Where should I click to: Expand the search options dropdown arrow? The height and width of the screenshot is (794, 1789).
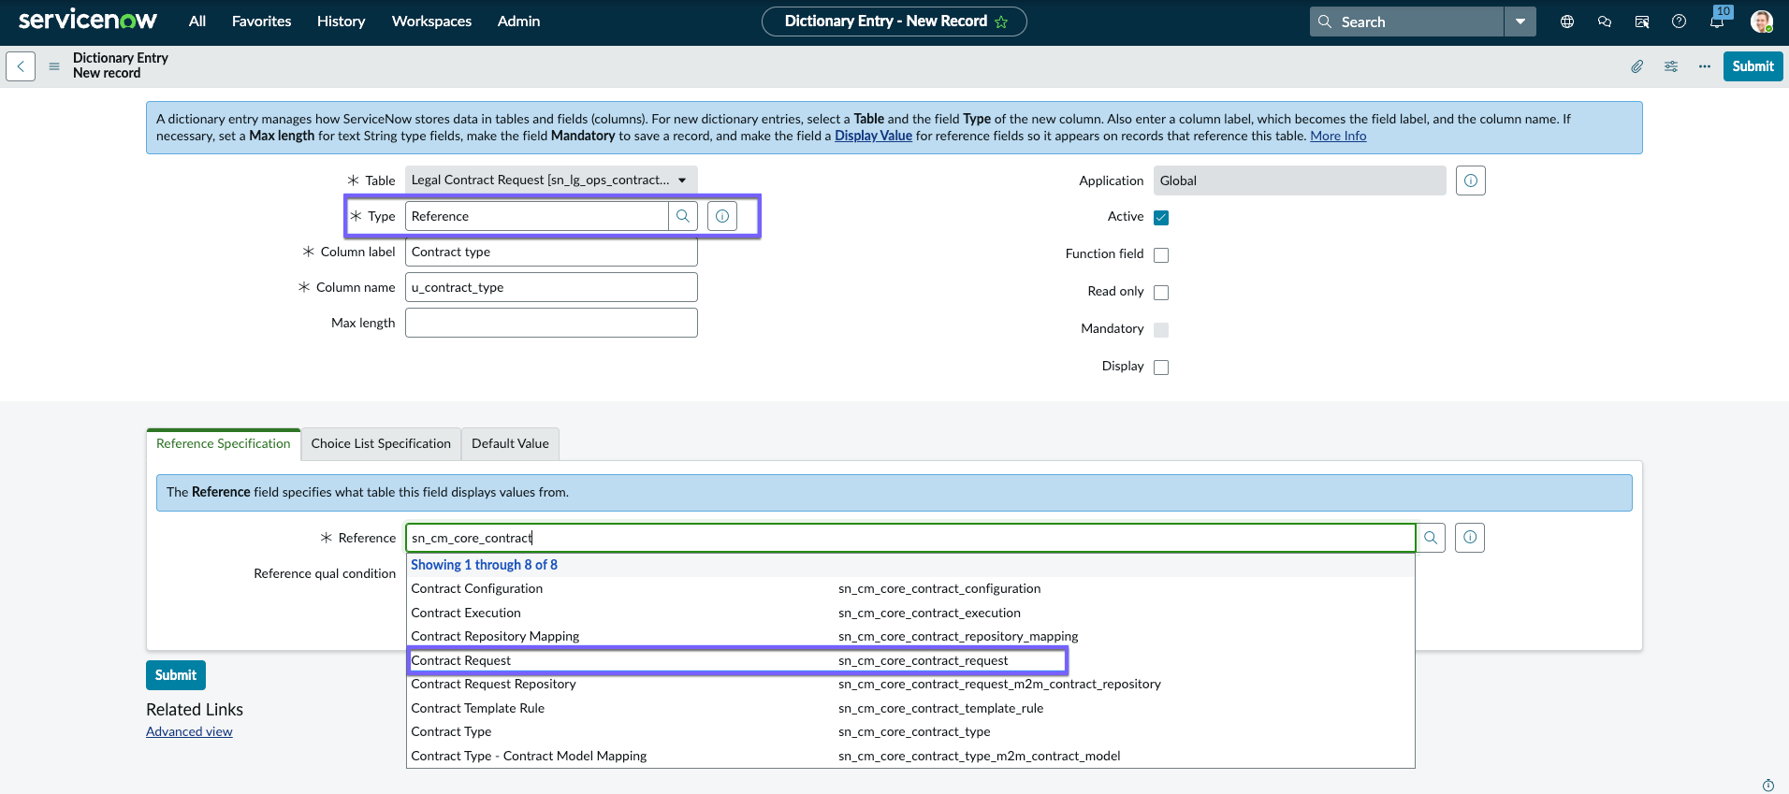tap(1520, 22)
